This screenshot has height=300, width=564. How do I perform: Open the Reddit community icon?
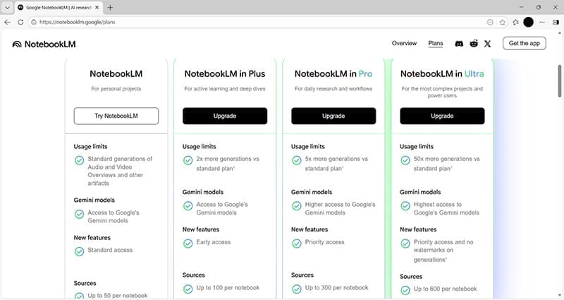pos(474,44)
